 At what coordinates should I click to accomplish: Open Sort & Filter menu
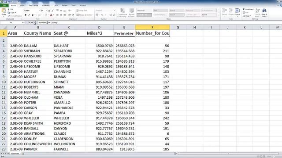pyautogui.click(x=257, y=13)
